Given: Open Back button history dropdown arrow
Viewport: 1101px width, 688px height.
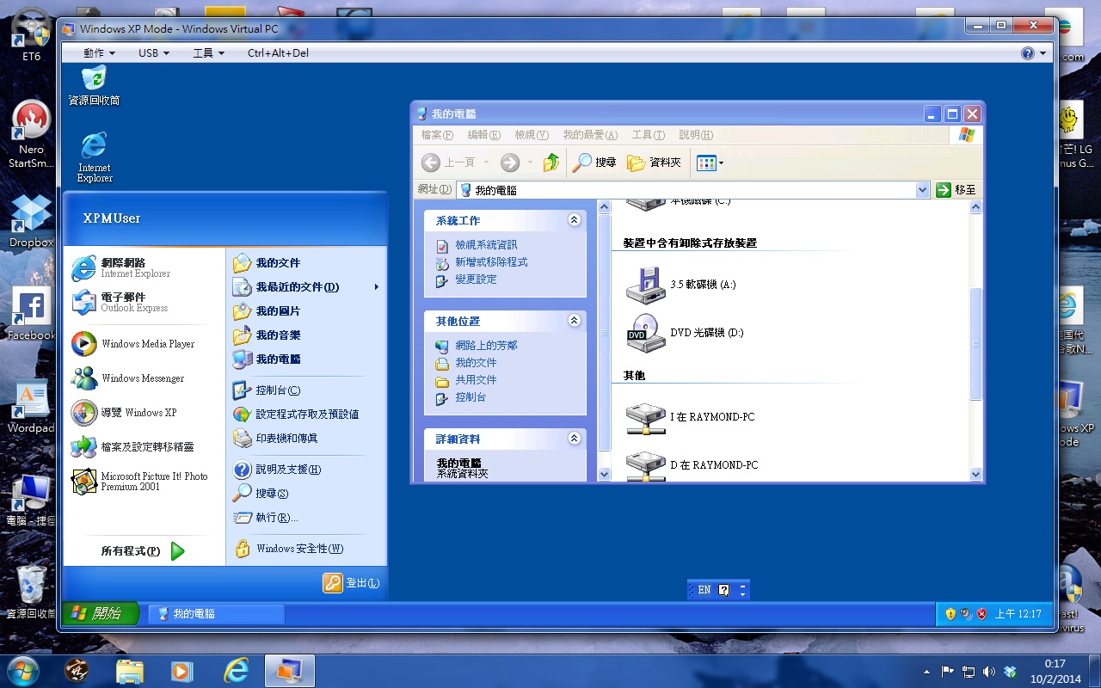Looking at the screenshot, I should (486, 162).
